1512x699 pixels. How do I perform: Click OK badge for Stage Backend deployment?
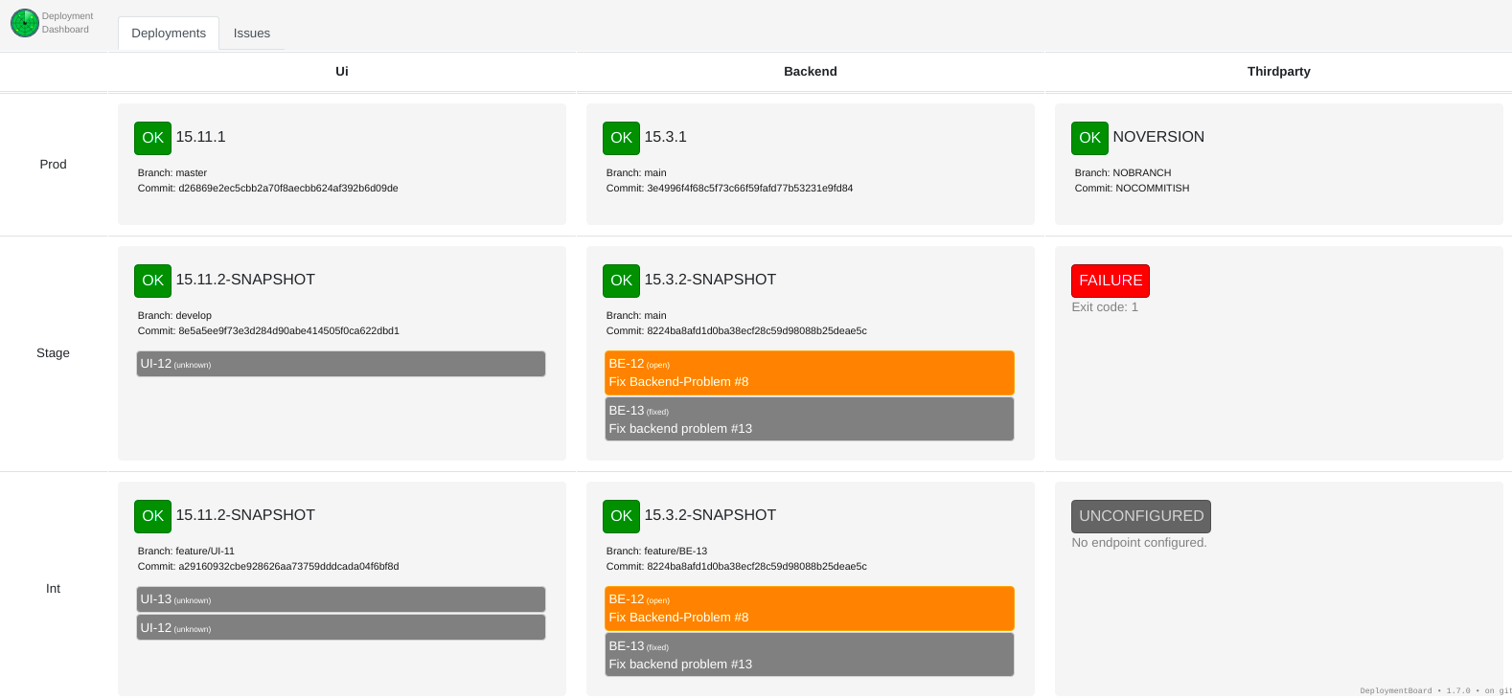pos(621,281)
